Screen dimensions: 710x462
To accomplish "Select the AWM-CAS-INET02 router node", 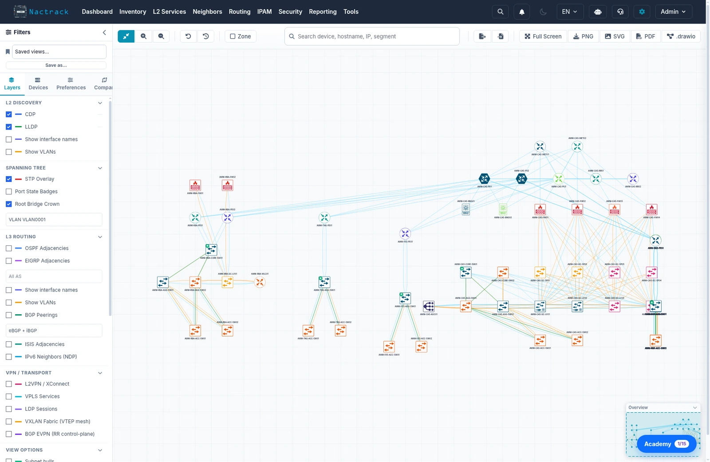I will click(x=577, y=146).
